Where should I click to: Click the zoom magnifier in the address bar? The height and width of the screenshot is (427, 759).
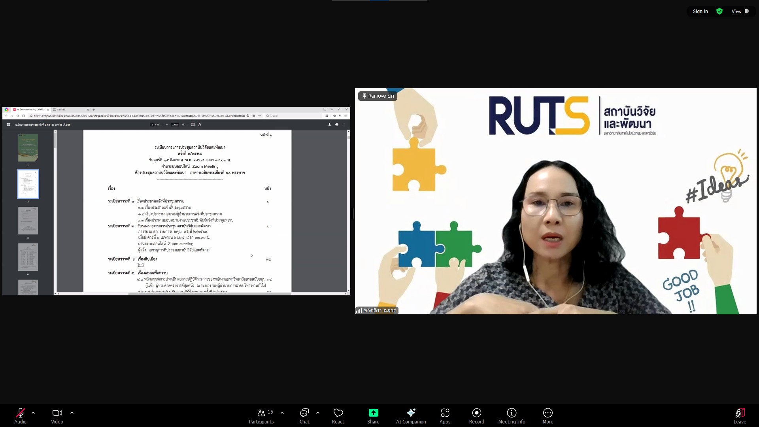coord(248,116)
